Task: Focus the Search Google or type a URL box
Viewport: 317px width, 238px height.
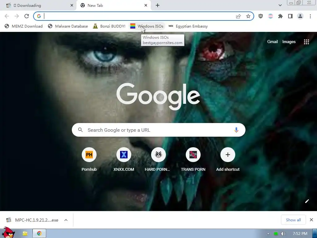Action: pos(158,130)
